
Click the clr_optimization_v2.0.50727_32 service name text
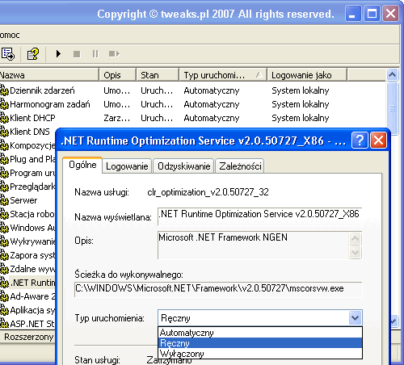[208, 192]
